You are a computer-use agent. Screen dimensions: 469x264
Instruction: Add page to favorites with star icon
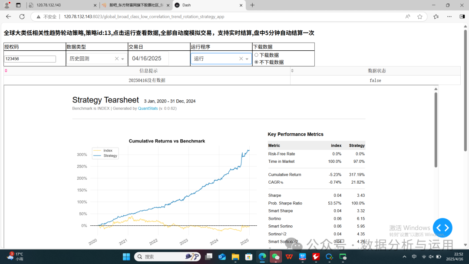point(420,17)
